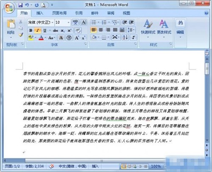Click the Sort A-Z icon
Screen dimensions: 212x172
tap(125, 37)
